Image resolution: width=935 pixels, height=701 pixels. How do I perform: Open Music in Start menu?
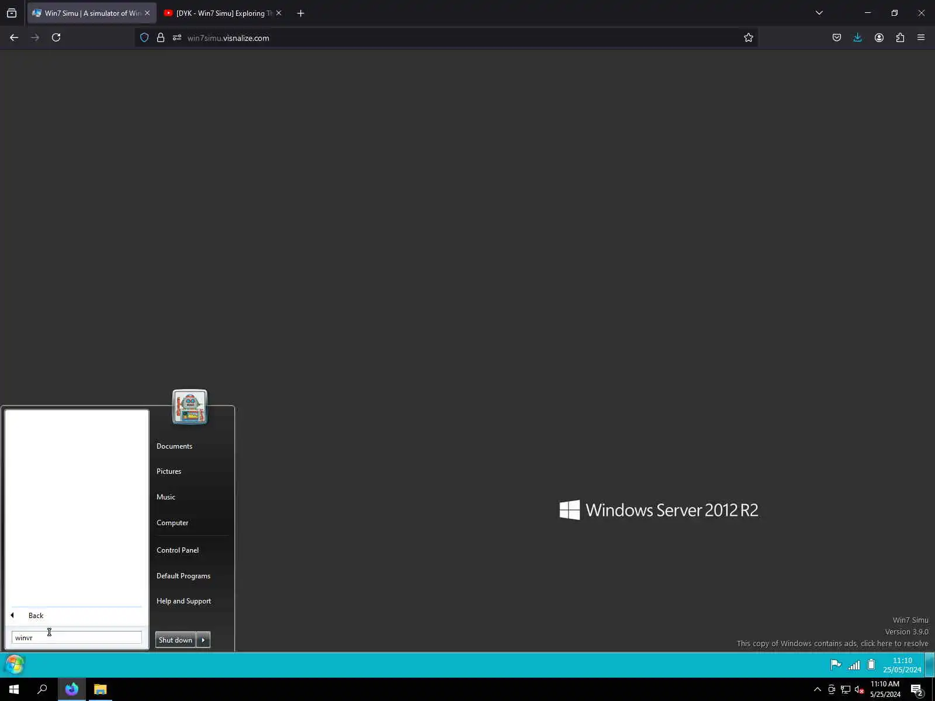(166, 497)
